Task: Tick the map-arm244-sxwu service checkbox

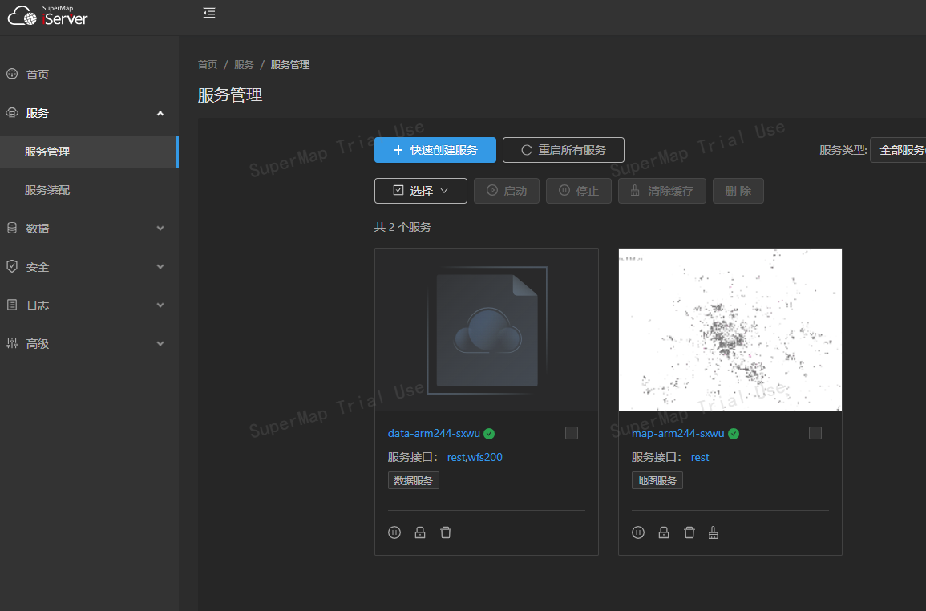Action: (x=815, y=433)
